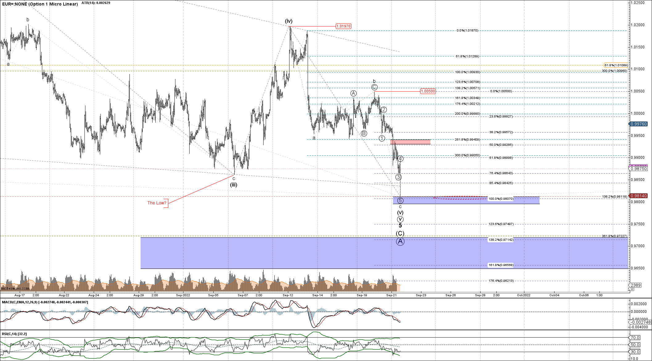Select the circled 5 wave marker

tap(400, 201)
